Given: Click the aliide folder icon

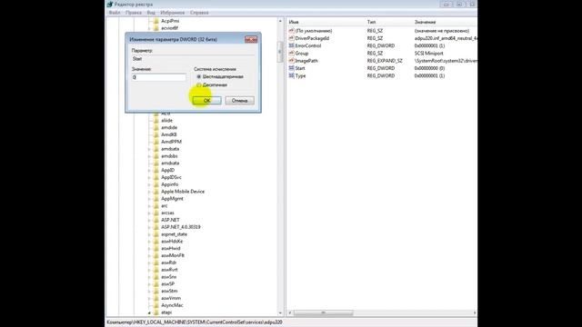Looking at the screenshot, I should [156, 121].
